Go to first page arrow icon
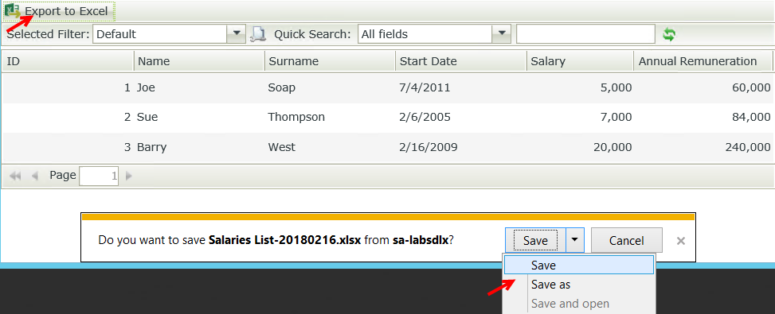 (15, 176)
